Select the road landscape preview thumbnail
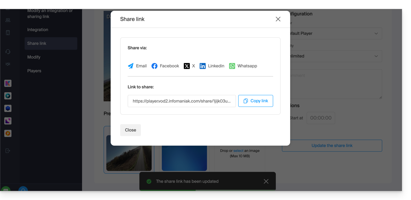Viewport: 411px width, 200px height. click(129, 153)
